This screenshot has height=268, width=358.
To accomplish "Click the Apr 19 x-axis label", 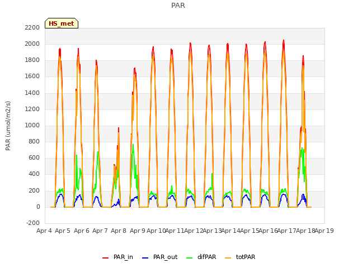I will pyautogui.click(x=324, y=231).
